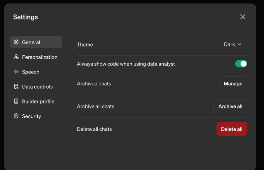Go to the Data controls section
The width and height of the screenshot is (264, 170).
point(37,87)
